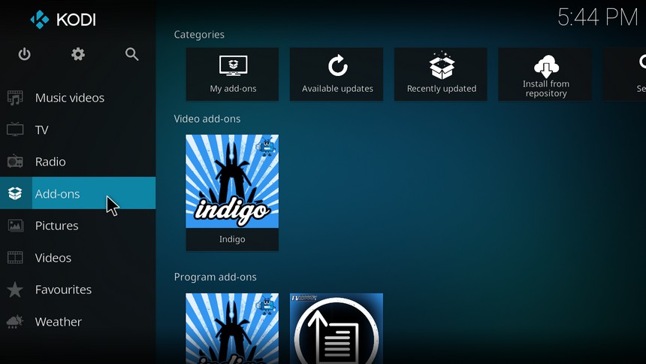Click the Radio icon in the sidebar
646x364 pixels.
coord(15,162)
